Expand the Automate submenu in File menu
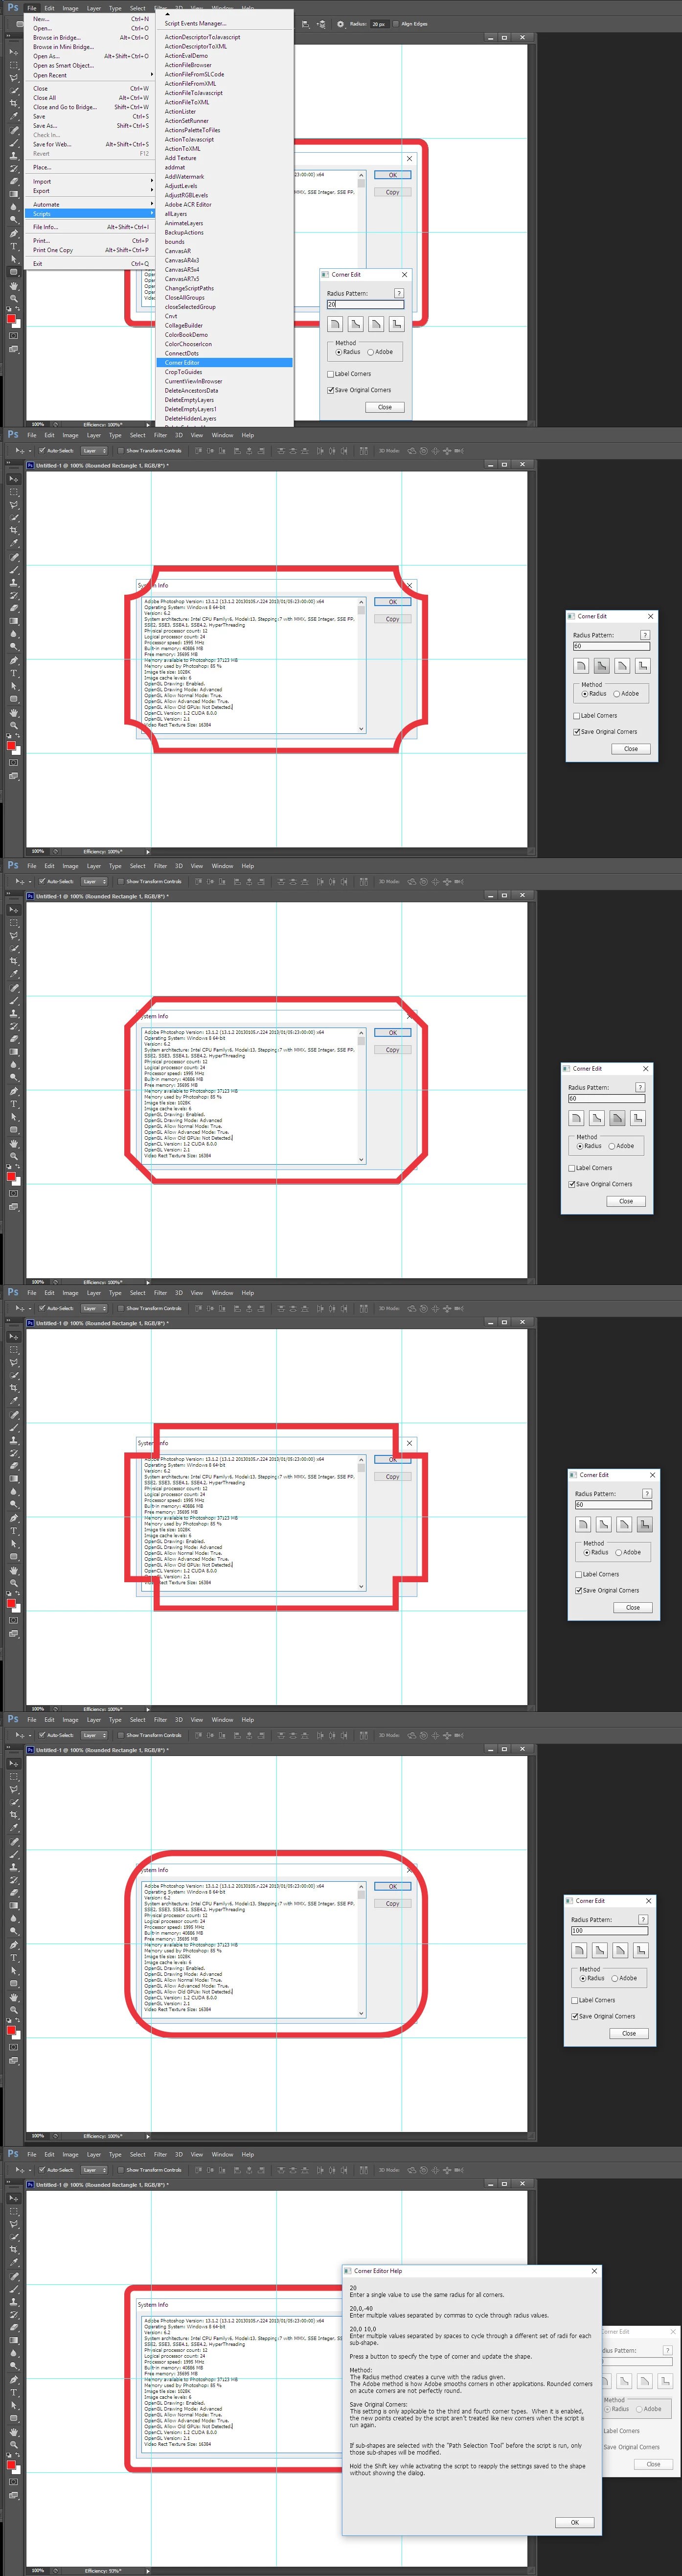The height and width of the screenshot is (2576, 682). 90,204
